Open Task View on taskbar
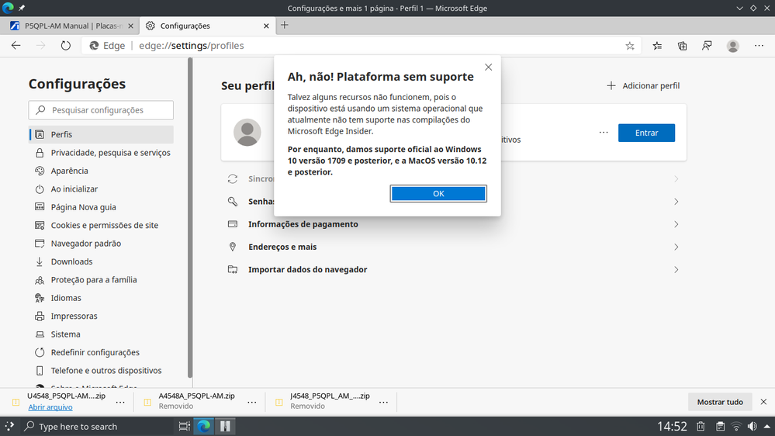The height and width of the screenshot is (436, 775). coord(184,426)
